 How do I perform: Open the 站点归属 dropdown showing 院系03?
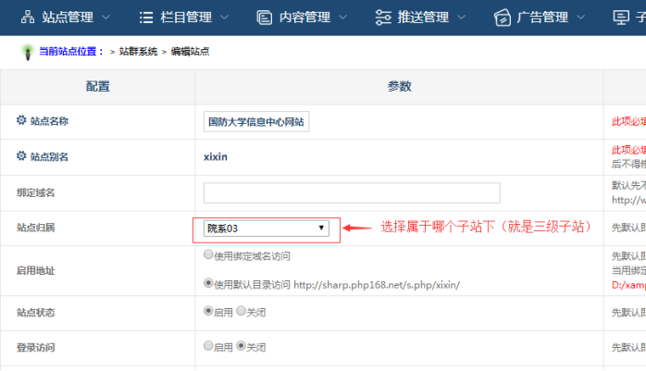[266, 228]
